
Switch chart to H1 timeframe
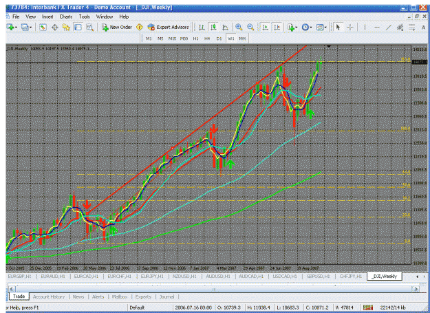coord(195,39)
